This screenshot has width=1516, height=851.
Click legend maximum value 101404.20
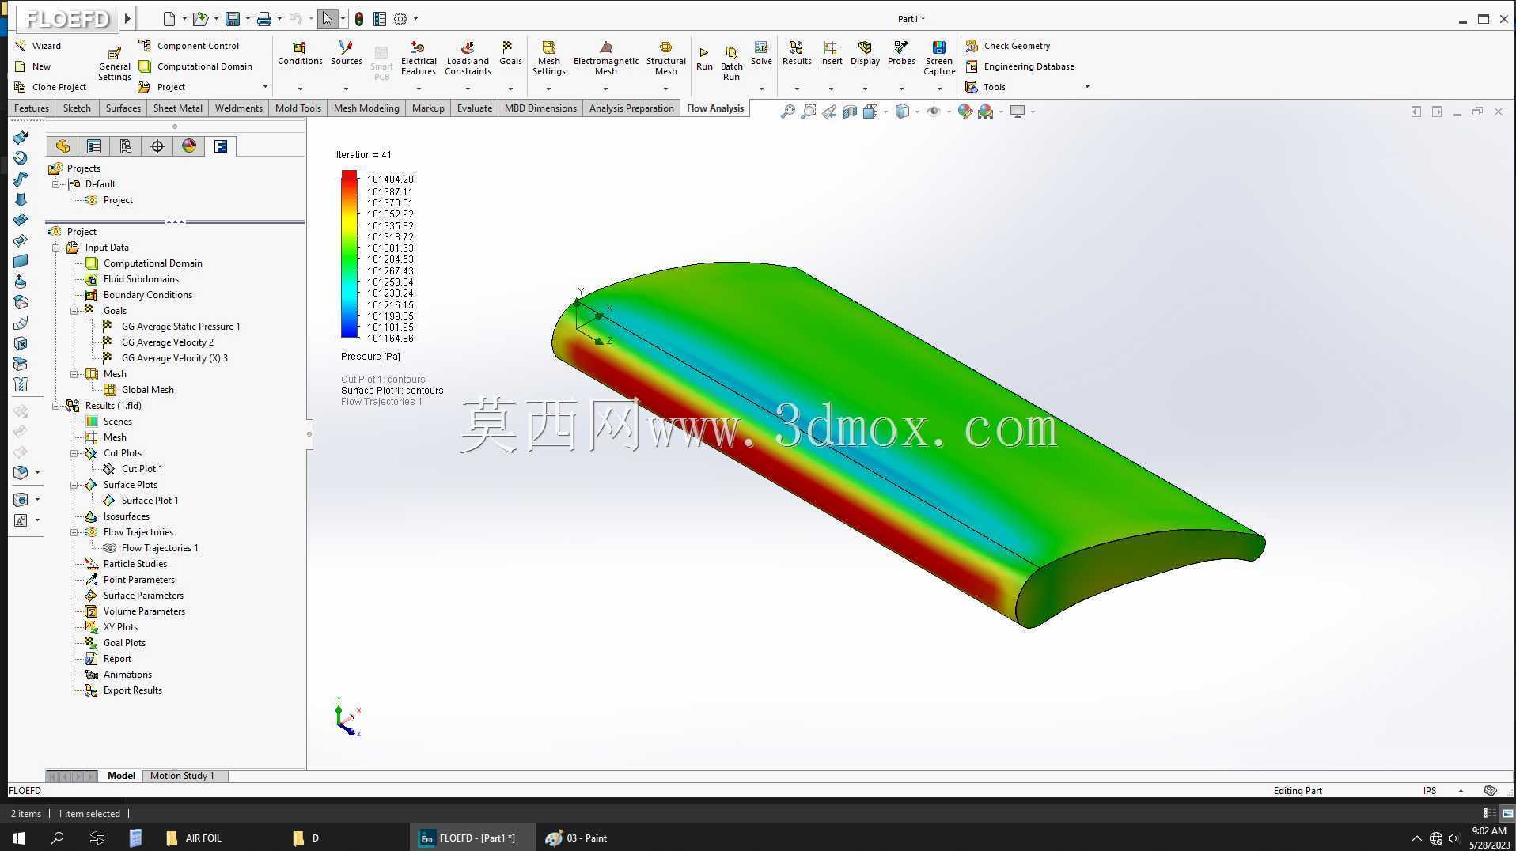[x=390, y=180]
